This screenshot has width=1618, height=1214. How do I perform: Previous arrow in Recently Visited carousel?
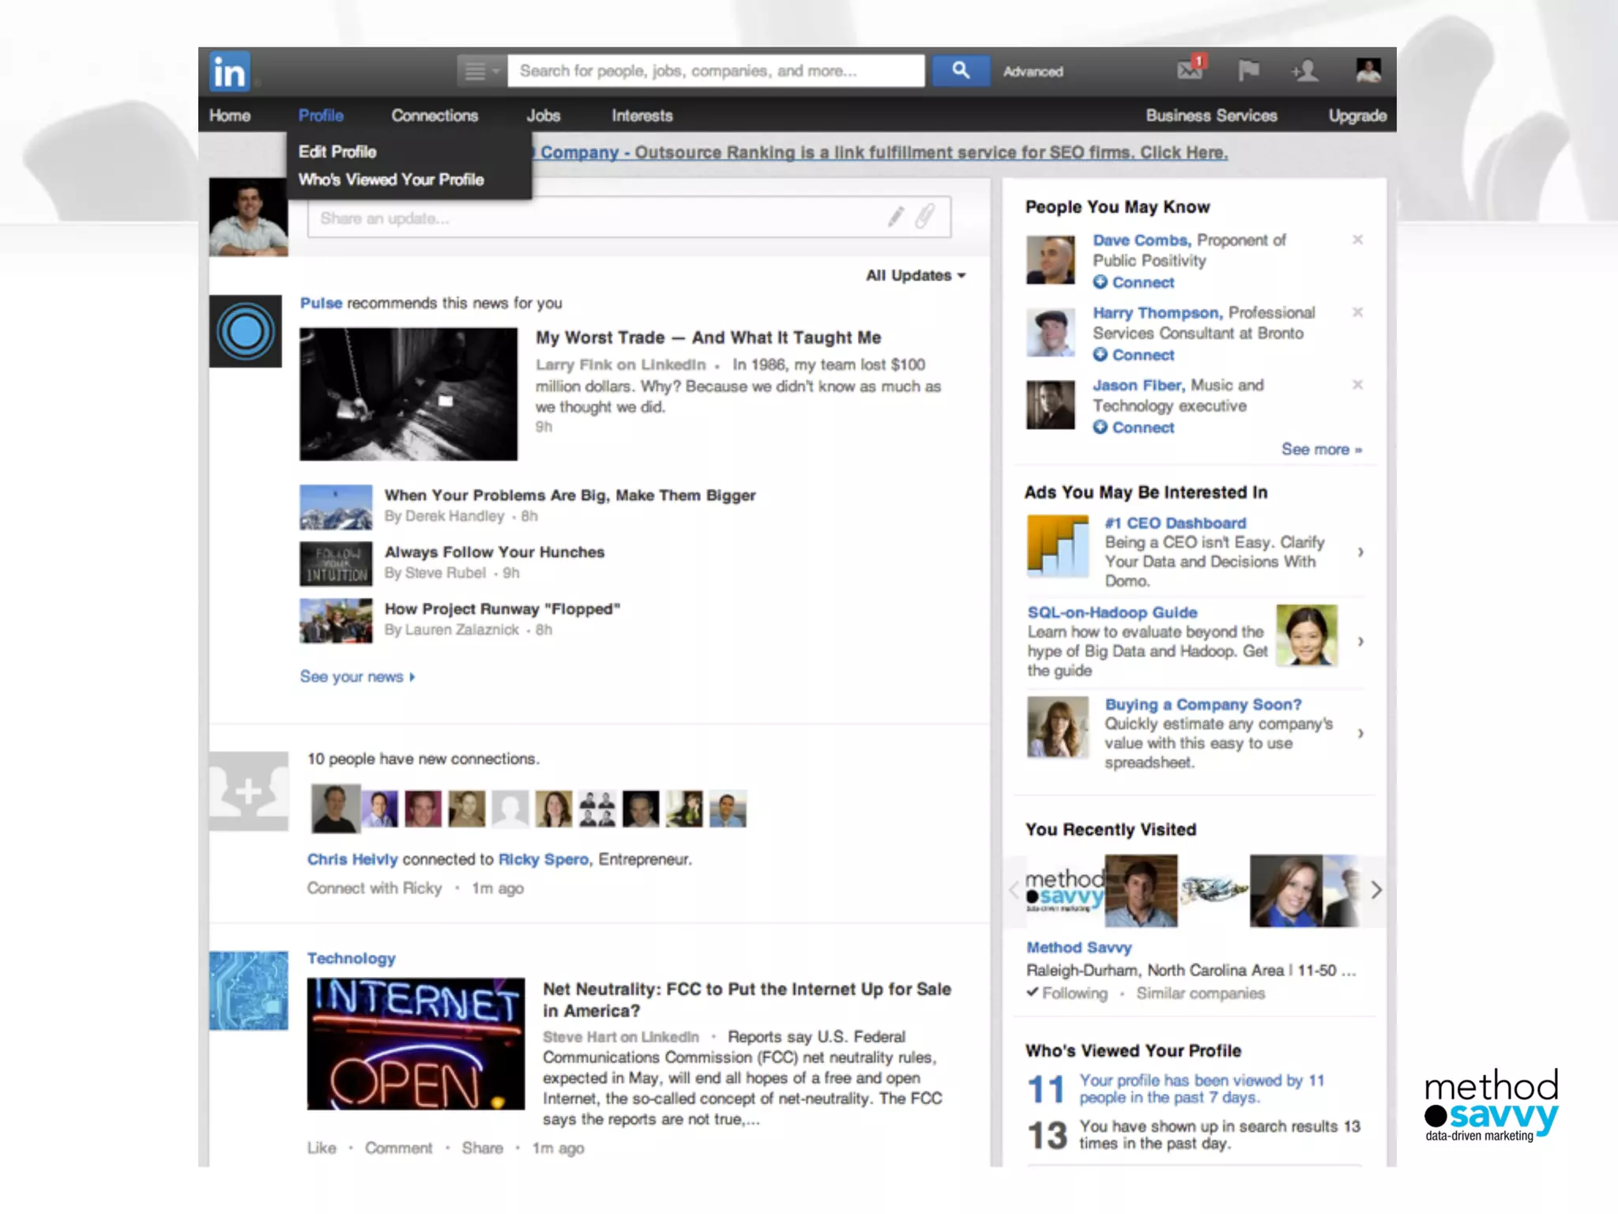point(1014,890)
